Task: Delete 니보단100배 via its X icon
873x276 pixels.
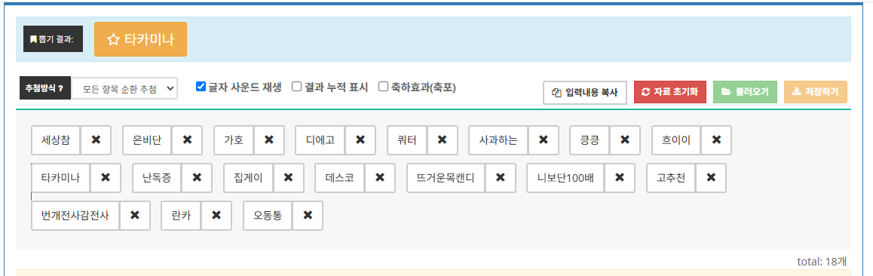Action: 619,178
